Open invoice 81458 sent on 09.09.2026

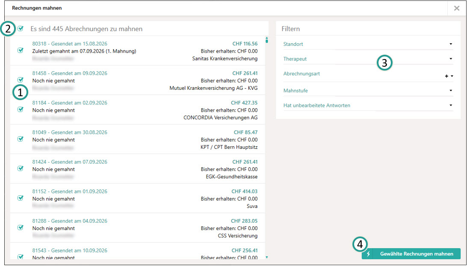point(70,73)
